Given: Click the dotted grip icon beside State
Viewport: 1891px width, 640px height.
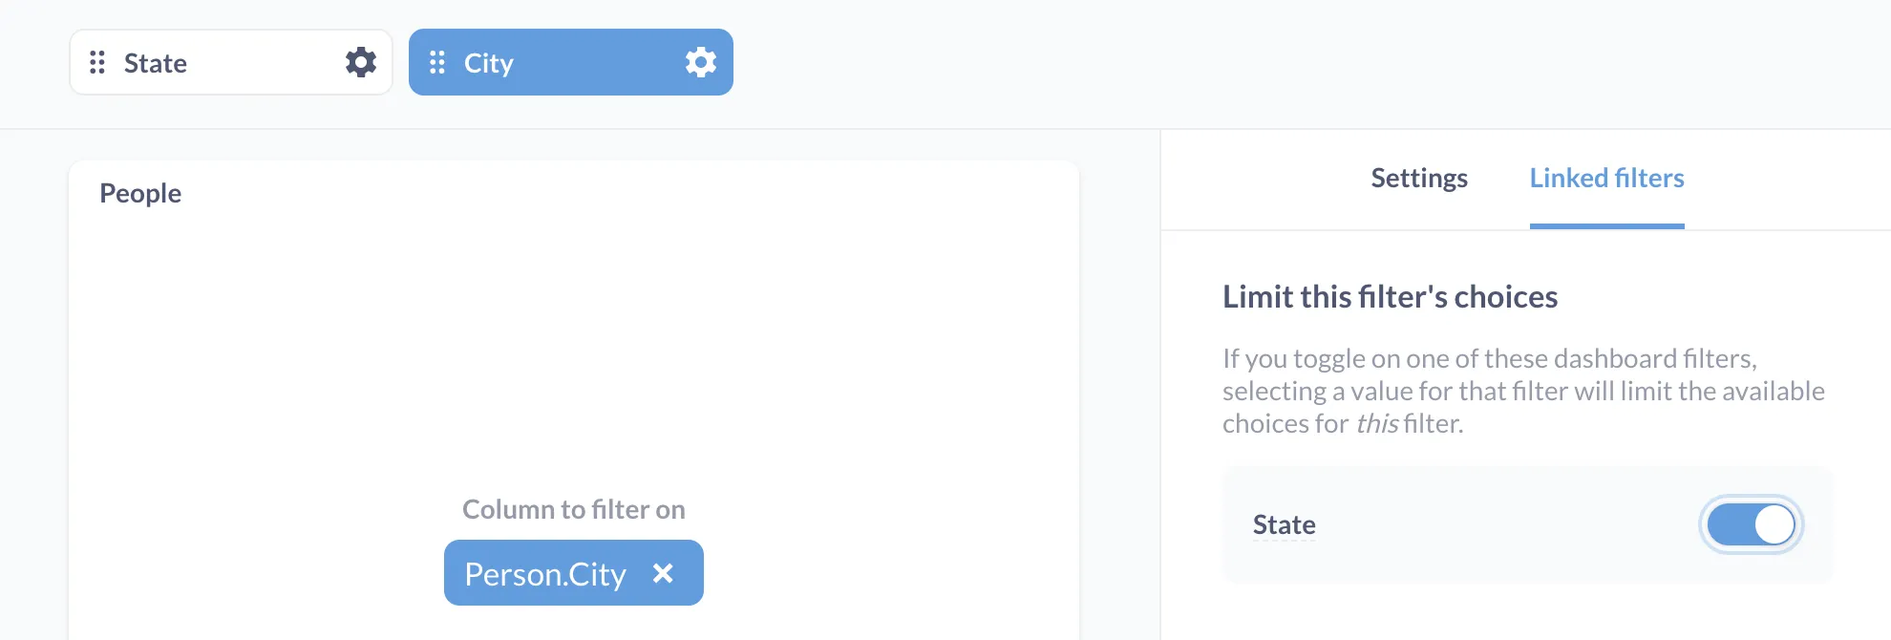Looking at the screenshot, I should (96, 62).
